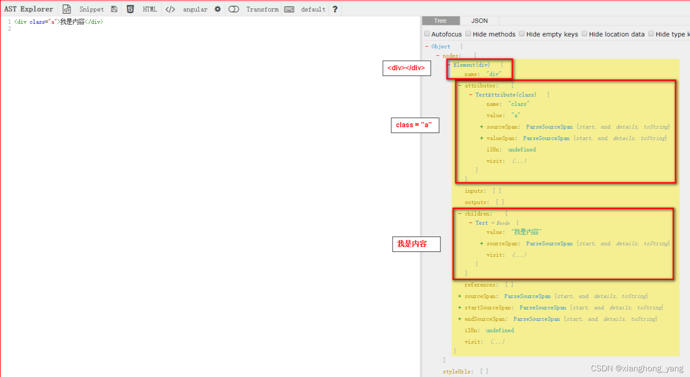Click the keyboard keymap icon
Viewport: 690px width, 377px height.
pyautogui.click(x=289, y=9)
